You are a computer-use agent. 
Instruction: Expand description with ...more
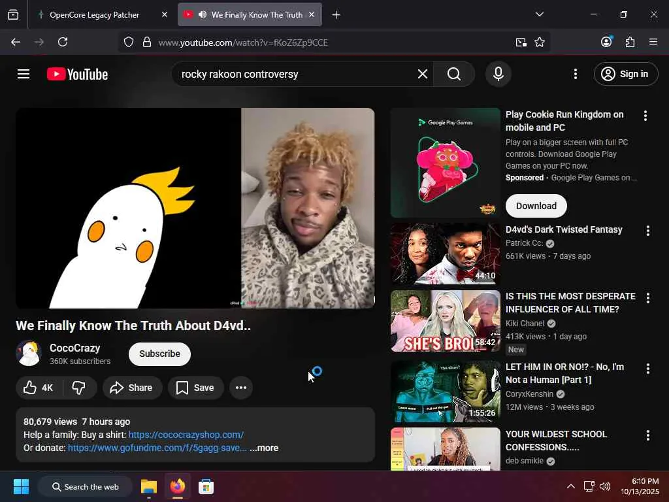point(264,448)
